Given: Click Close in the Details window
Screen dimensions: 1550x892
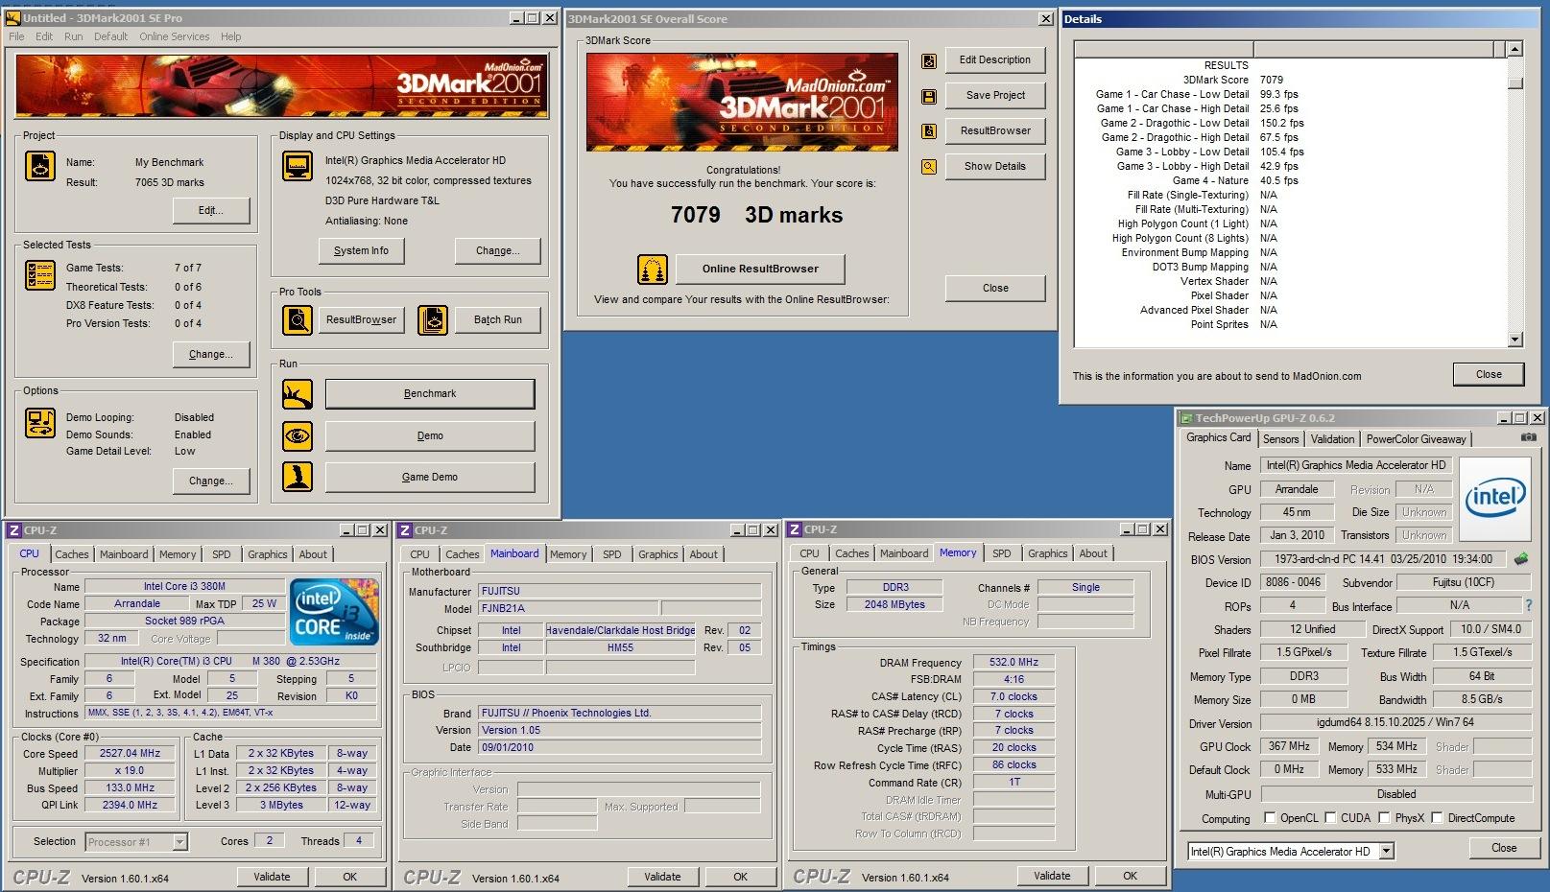Looking at the screenshot, I should [x=1489, y=374].
